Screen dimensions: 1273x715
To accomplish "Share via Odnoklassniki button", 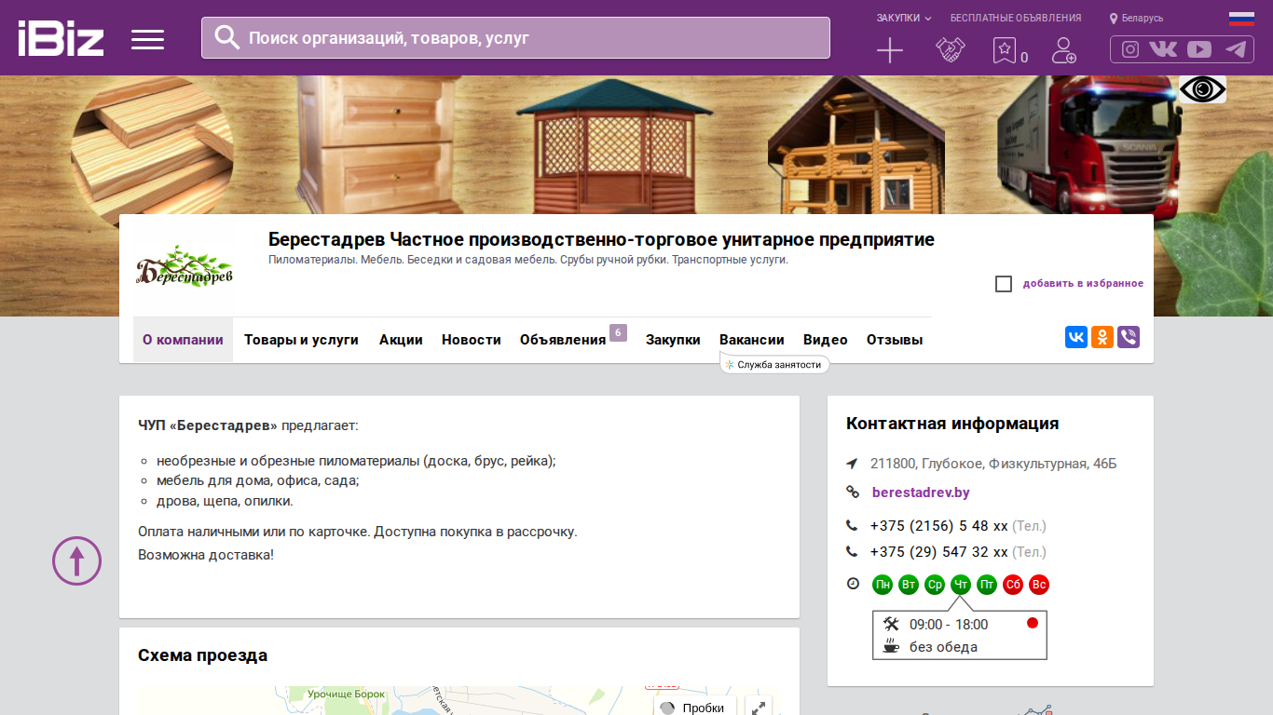I will click(x=1102, y=337).
